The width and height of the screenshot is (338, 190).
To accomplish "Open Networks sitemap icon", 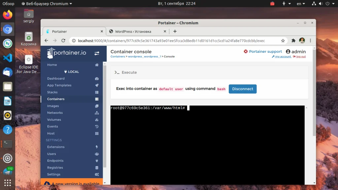I will click(x=97, y=113).
